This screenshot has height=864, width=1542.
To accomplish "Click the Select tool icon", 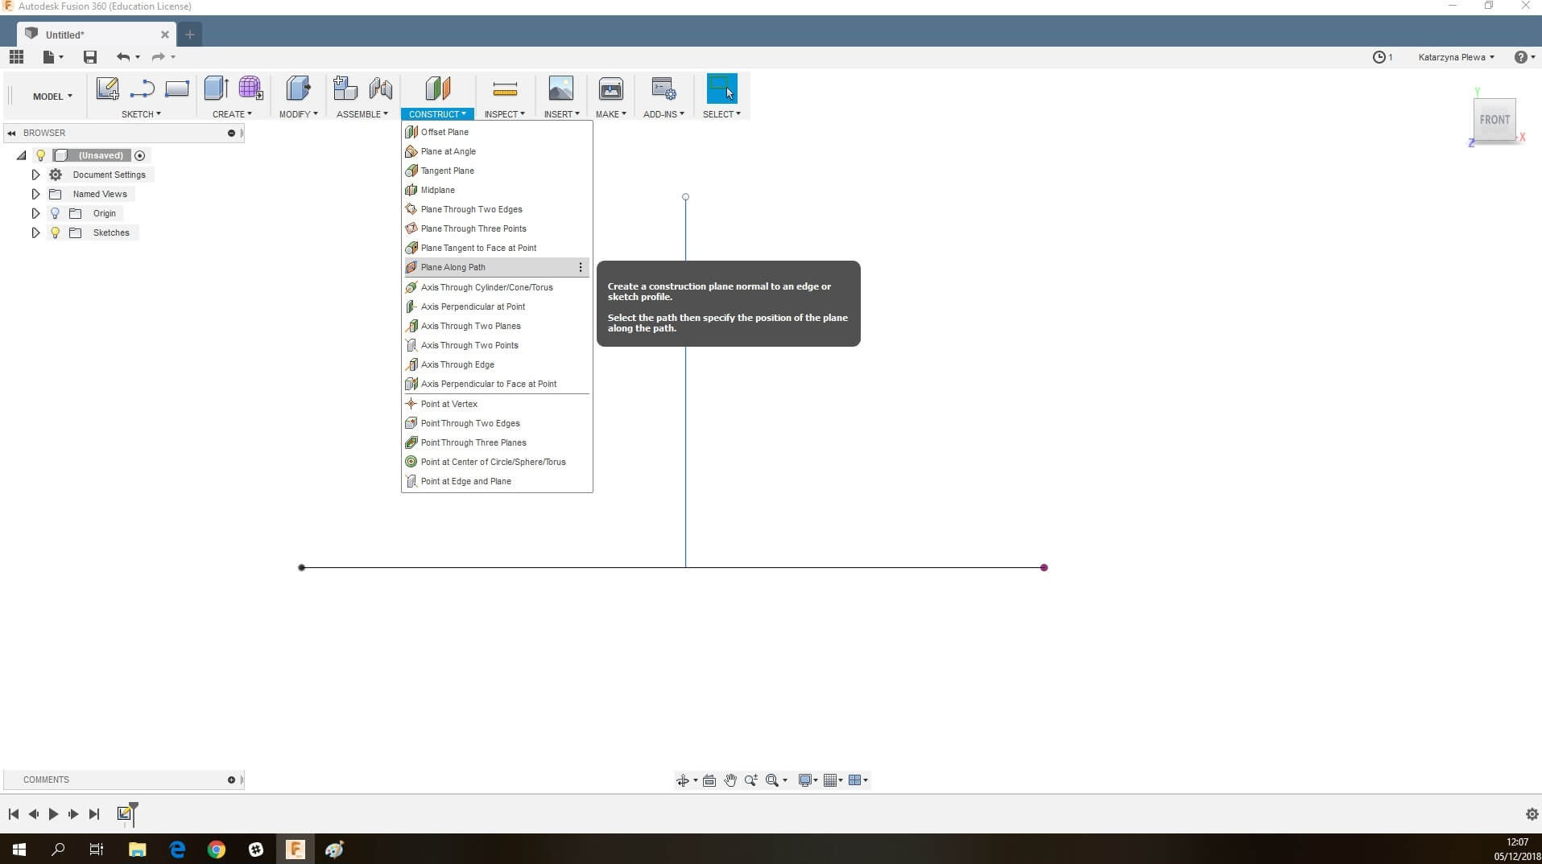I will point(721,88).
